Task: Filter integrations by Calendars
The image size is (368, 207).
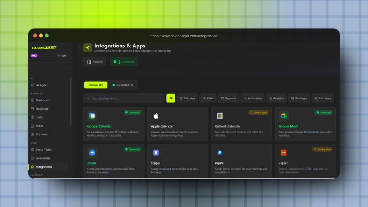Action: point(187,98)
